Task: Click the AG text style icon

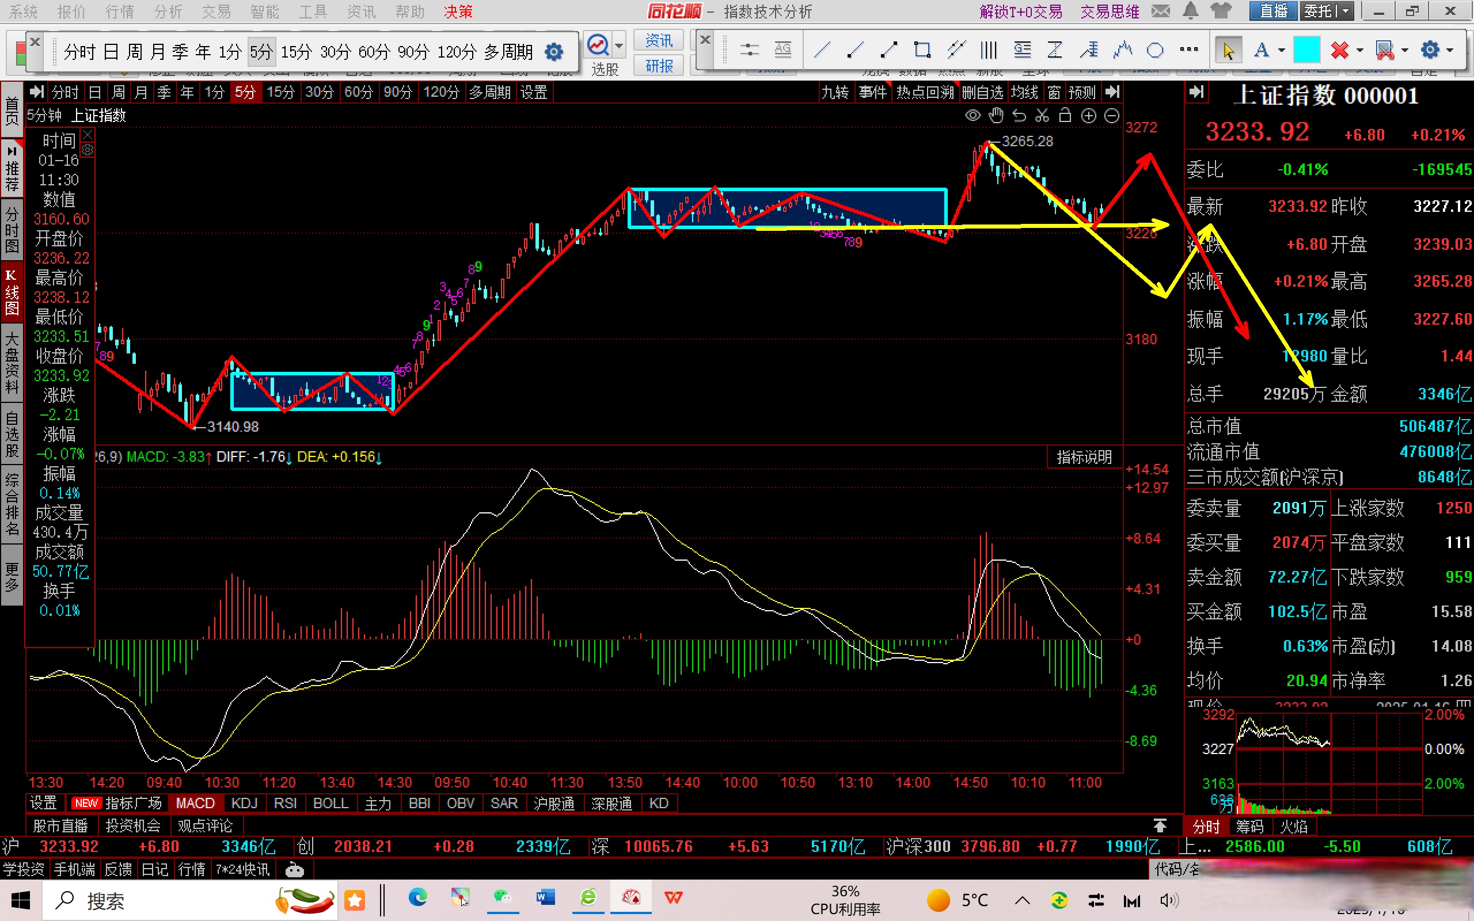Action: (x=782, y=50)
